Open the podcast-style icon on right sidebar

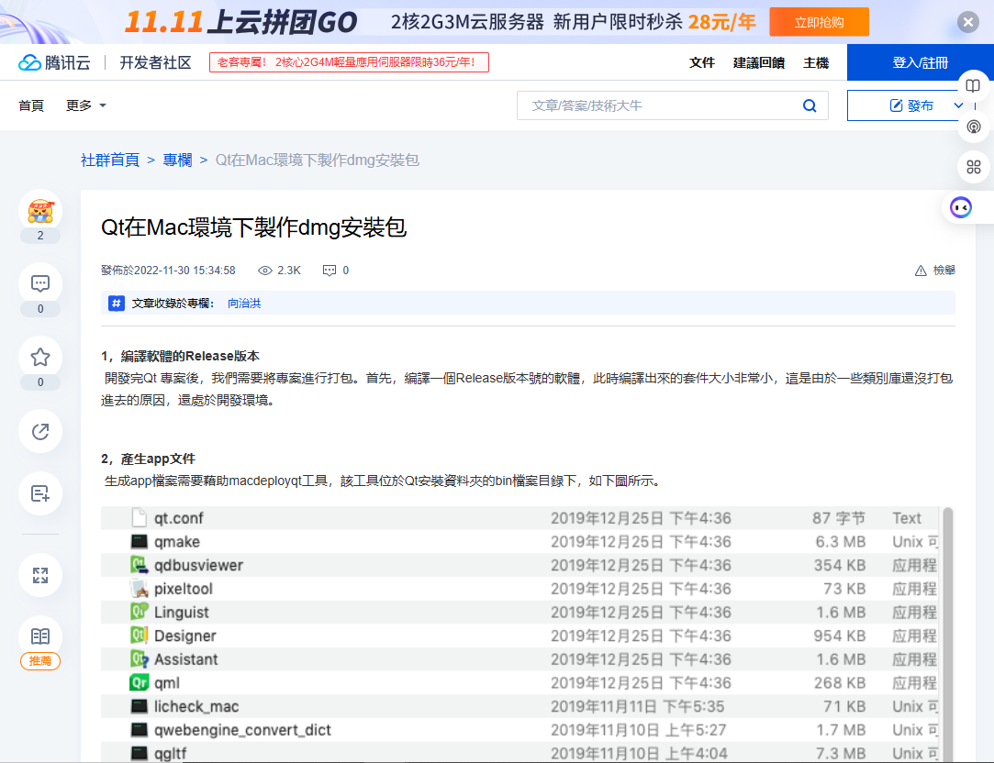973,127
